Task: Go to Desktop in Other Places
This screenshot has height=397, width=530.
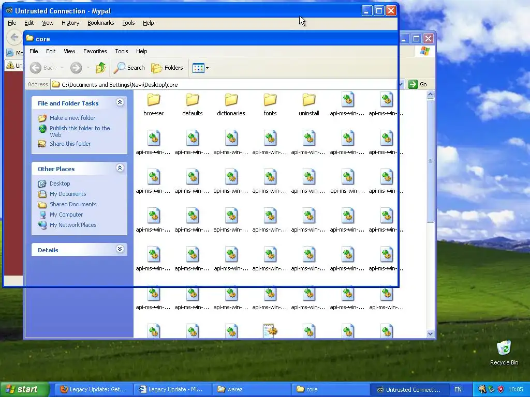Action: click(x=60, y=184)
